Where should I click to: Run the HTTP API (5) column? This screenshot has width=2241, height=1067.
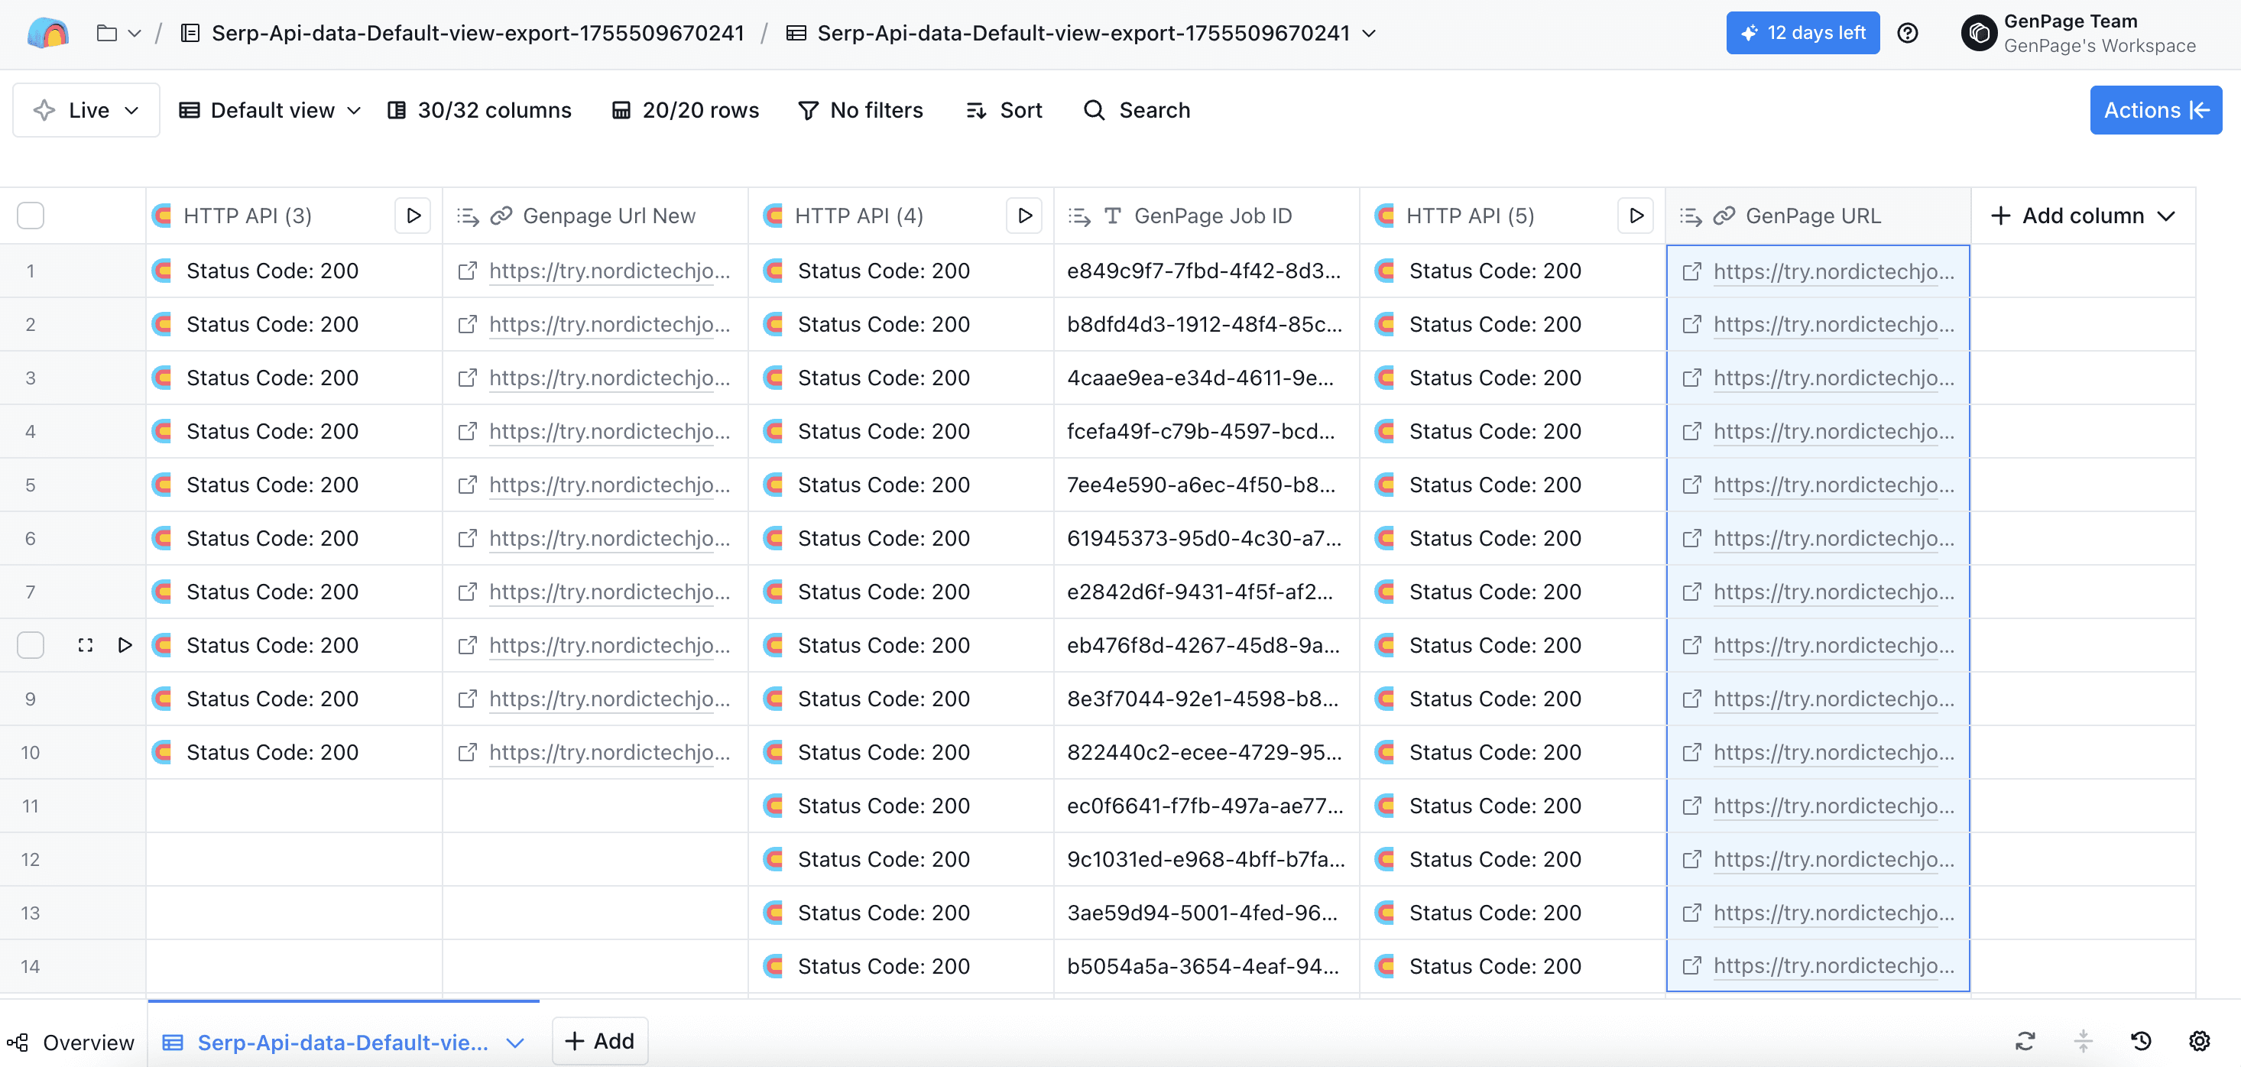tap(1636, 215)
